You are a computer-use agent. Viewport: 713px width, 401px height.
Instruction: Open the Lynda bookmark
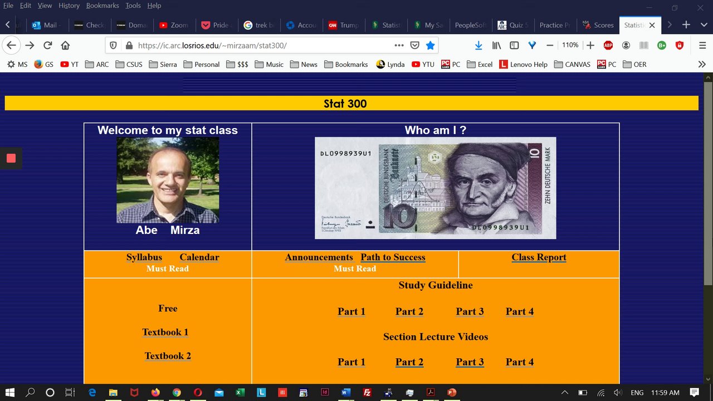pyautogui.click(x=390, y=64)
